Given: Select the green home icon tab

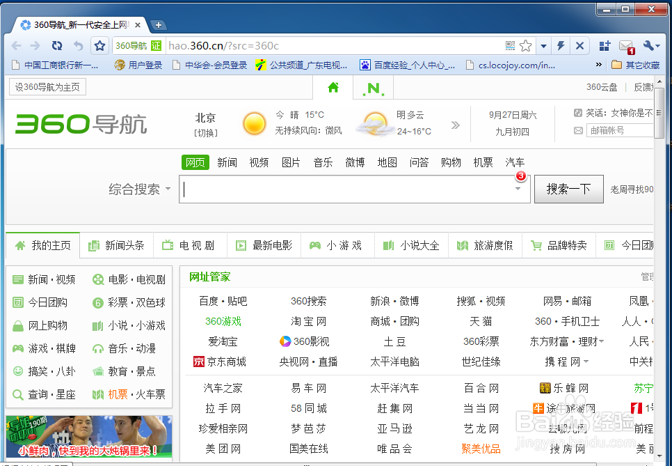Looking at the screenshot, I should click(x=333, y=88).
